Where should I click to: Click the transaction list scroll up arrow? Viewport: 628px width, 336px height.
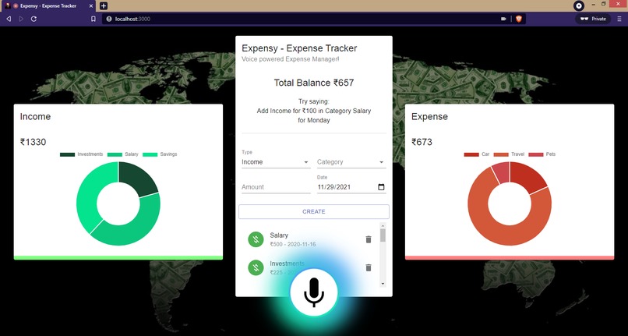(x=383, y=226)
